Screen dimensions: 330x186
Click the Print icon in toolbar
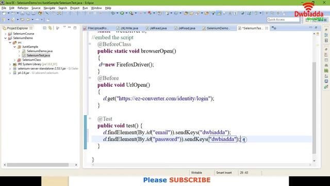pos(34,13)
